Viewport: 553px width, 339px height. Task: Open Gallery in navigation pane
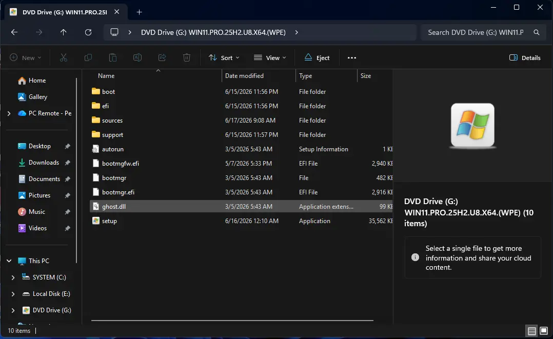[x=38, y=96]
